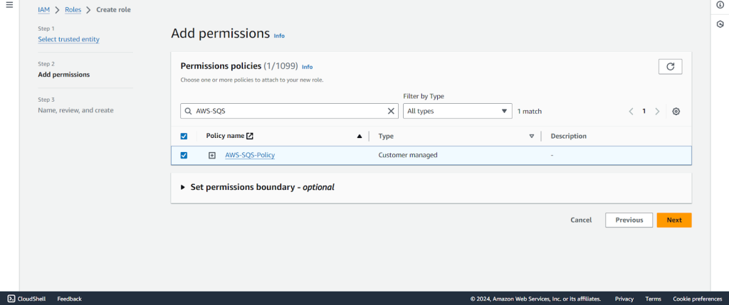729x305 pixels.
Task: Click the Cancel button
Action: click(x=581, y=220)
